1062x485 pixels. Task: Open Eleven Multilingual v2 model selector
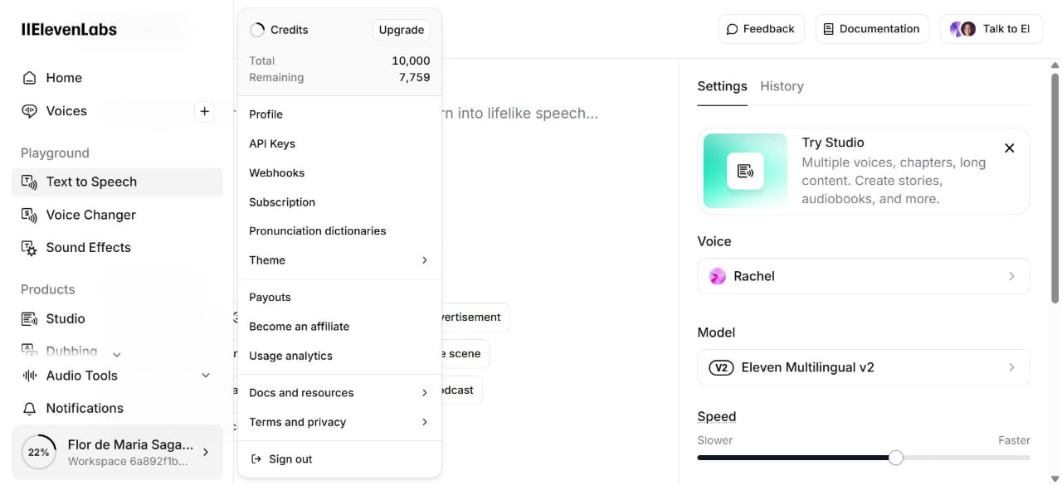(863, 367)
